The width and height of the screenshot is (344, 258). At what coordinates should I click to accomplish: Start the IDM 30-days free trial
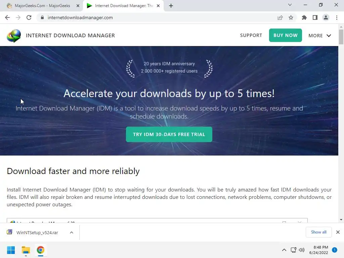coord(169,134)
